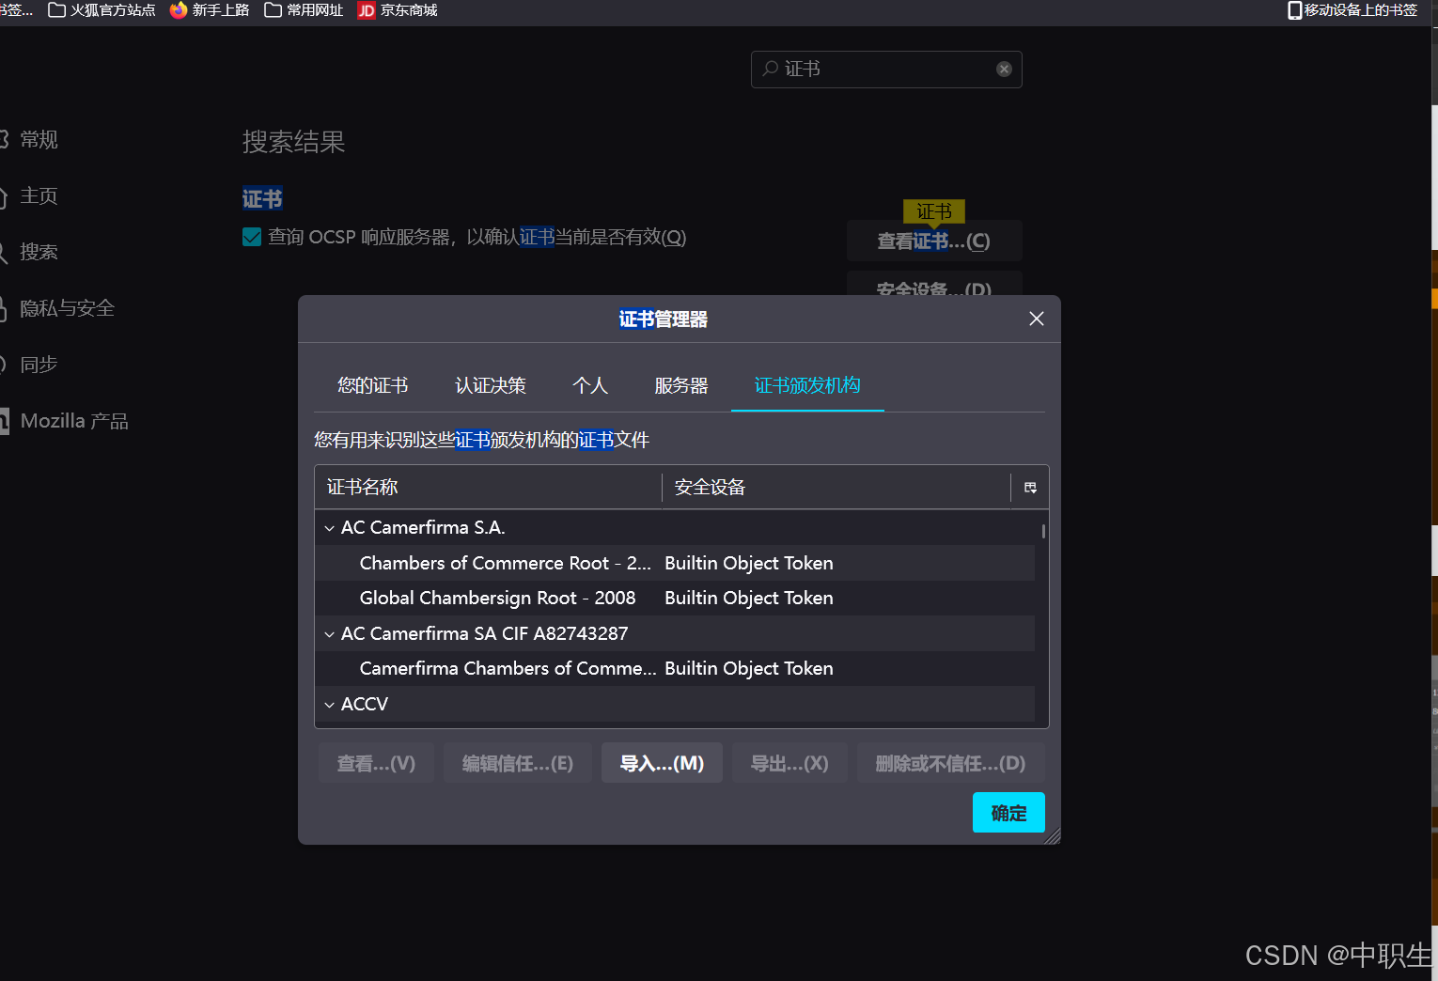This screenshot has width=1438, height=981.
Task: Switch to the 服务器 tab
Action: pyautogui.click(x=680, y=385)
